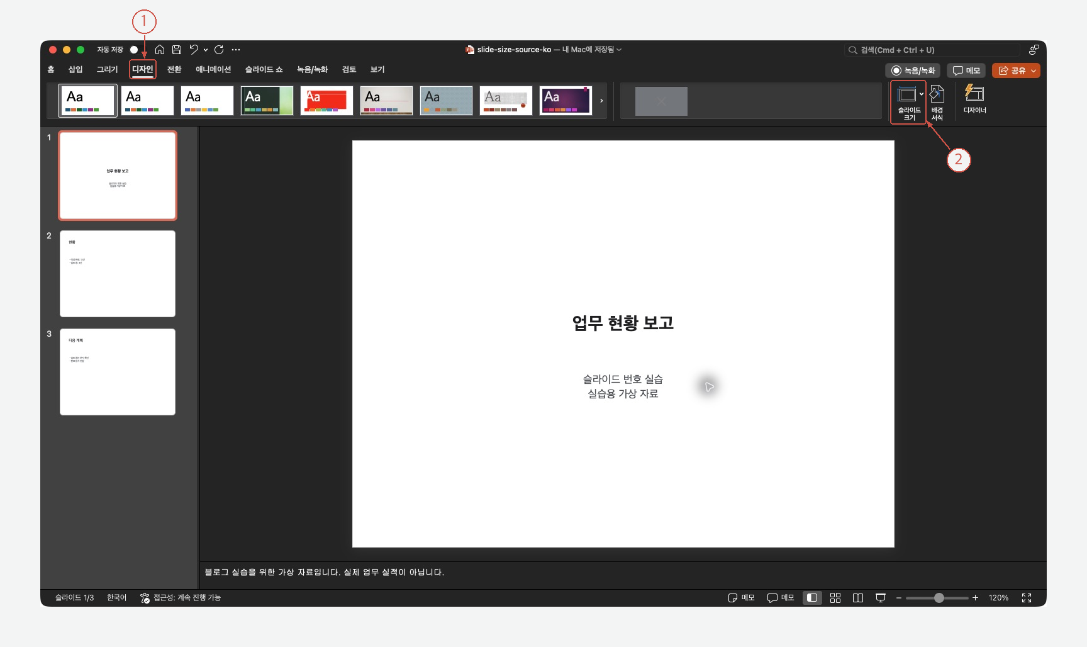
Task: Open the file name dropdown in title bar
Action: (619, 50)
